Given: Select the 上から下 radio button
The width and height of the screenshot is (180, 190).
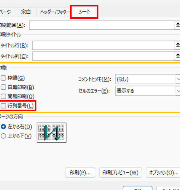Looking at the screenshot, I should [x=3, y=136].
